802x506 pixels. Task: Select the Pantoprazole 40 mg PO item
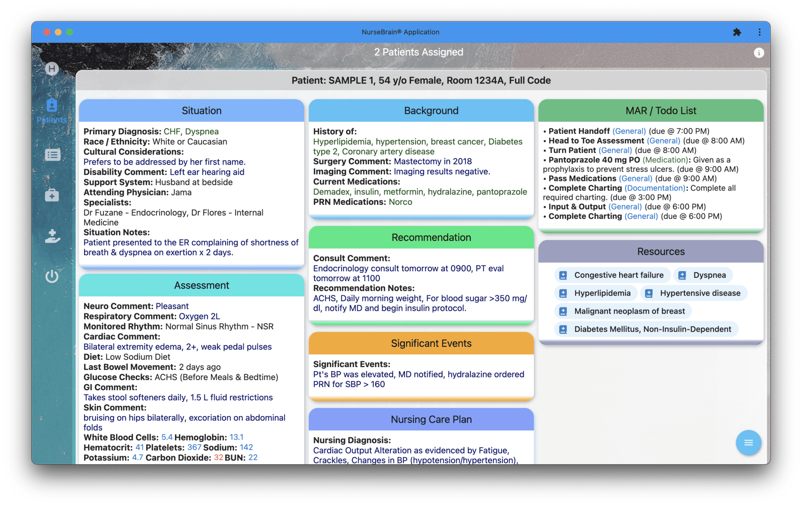tap(641, 165)
